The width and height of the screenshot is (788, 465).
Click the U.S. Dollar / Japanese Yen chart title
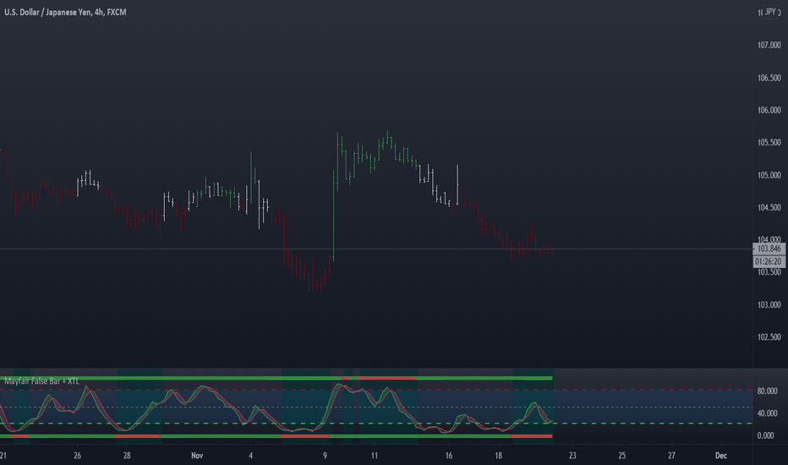pos(65,12)
